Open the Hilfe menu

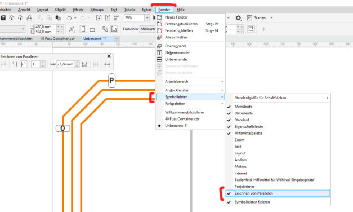point(181,10)
